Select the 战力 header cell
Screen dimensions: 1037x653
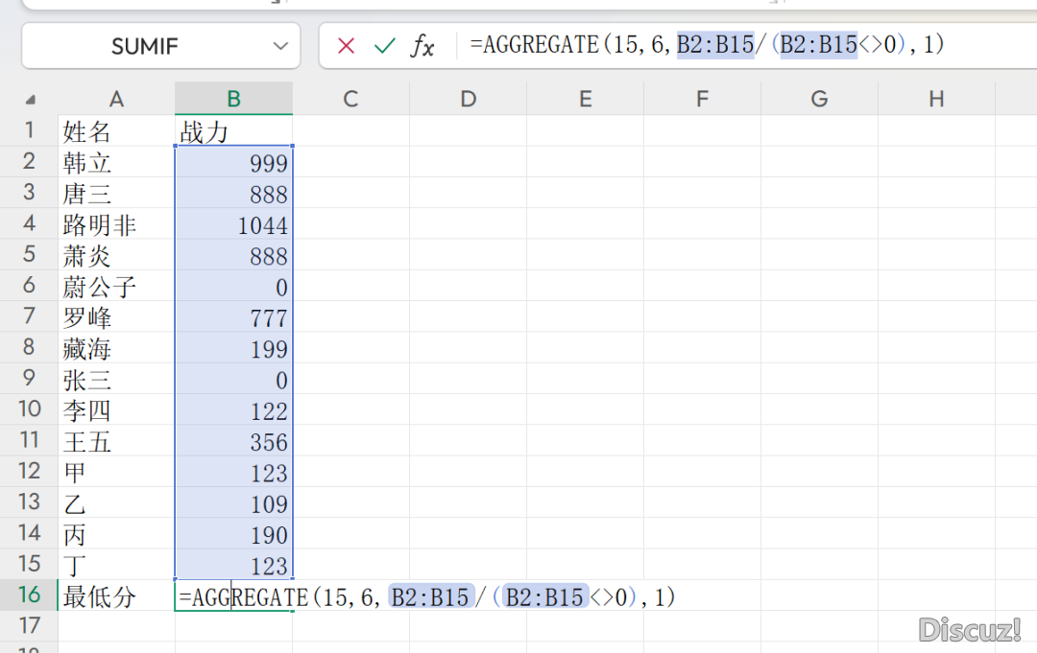tap(233, 131)
